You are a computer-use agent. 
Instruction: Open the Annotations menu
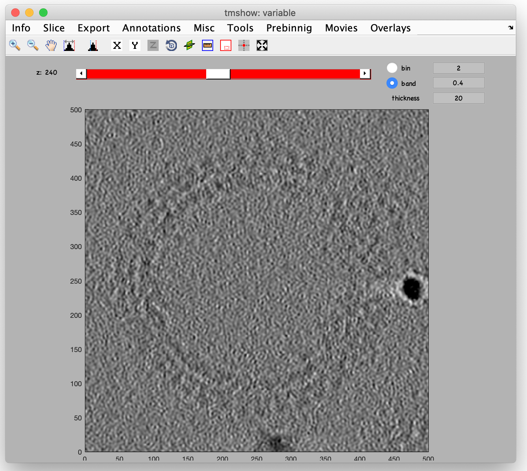click(151, 28)
